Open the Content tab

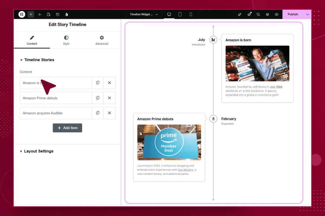pos(32,40)
